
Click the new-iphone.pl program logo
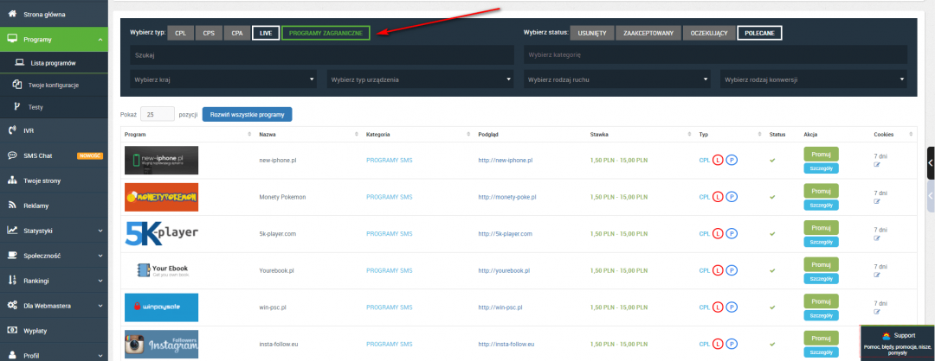pyautogui.click(x=161, y=160)
